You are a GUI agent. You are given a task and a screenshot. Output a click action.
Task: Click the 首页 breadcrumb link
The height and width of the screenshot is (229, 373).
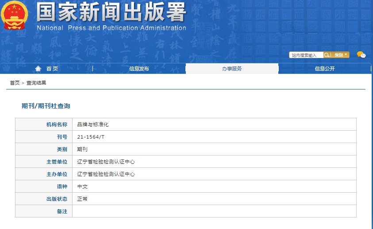tap(15, 83)
